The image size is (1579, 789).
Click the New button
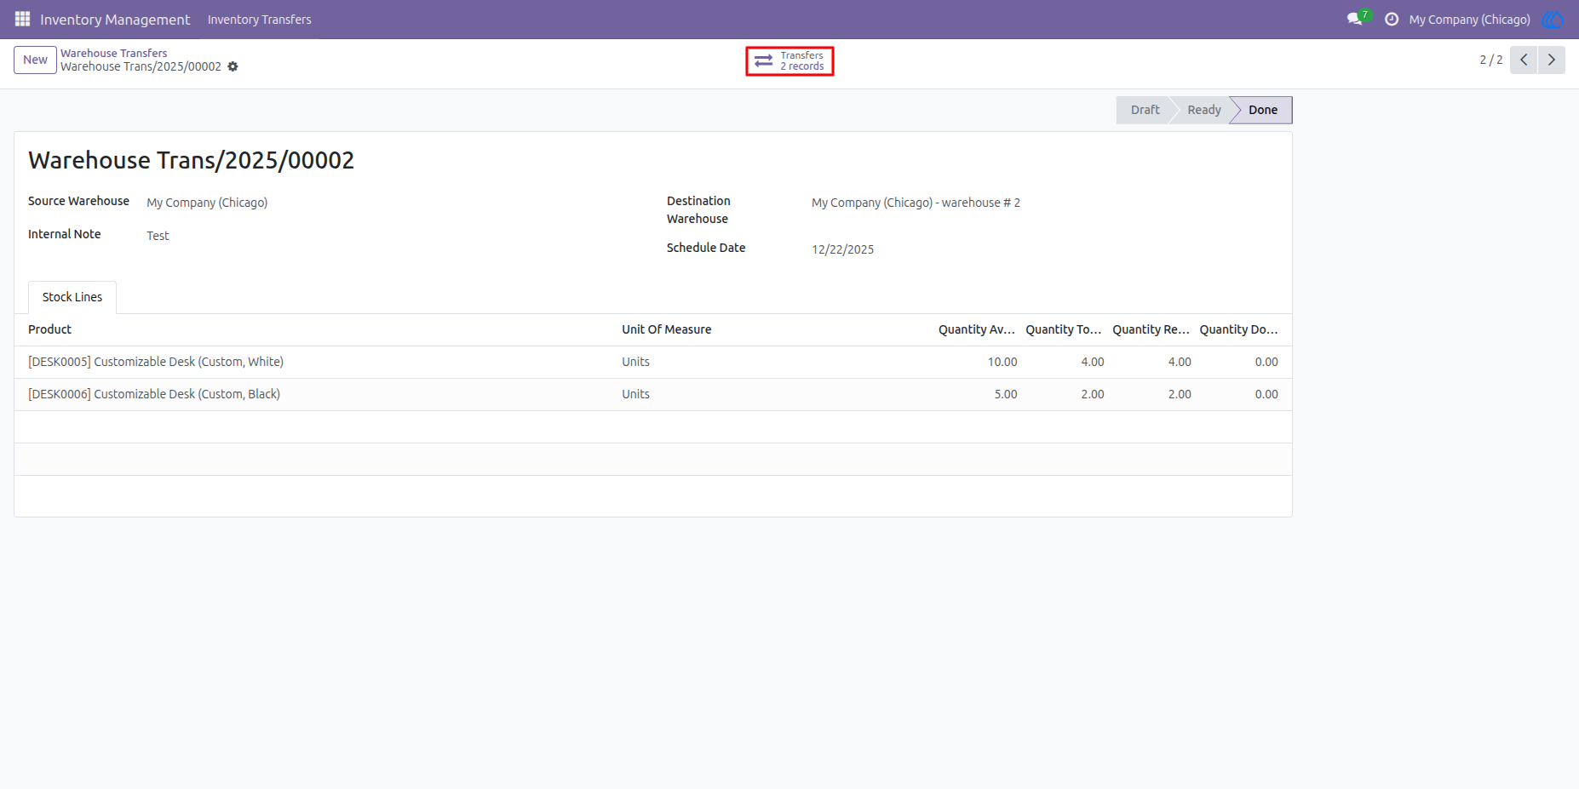[x=35, y=60]
